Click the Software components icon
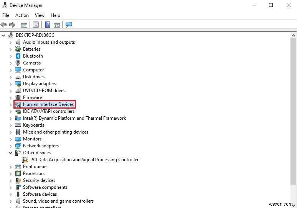This screenshot has height=208, width=297. pos(18,187)
